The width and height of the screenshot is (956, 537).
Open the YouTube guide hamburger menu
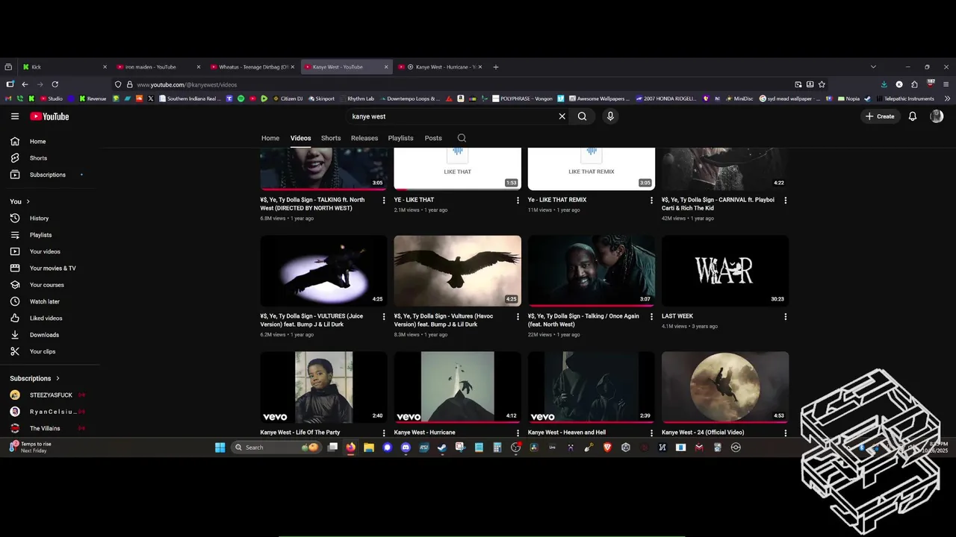[x=15, y=116]
